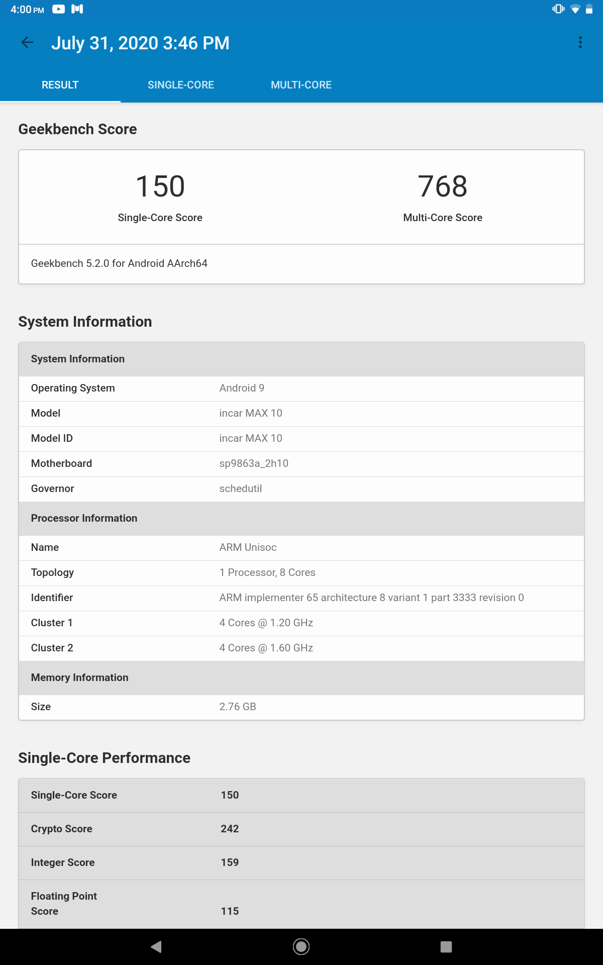
Task: Select the RESULT tab
Action: point(60,85)
